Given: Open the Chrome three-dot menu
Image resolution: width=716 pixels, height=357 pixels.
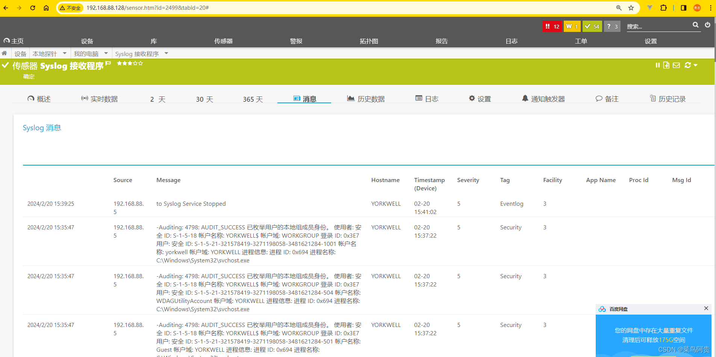Looking at the screenshot, I should pos(710,8).
